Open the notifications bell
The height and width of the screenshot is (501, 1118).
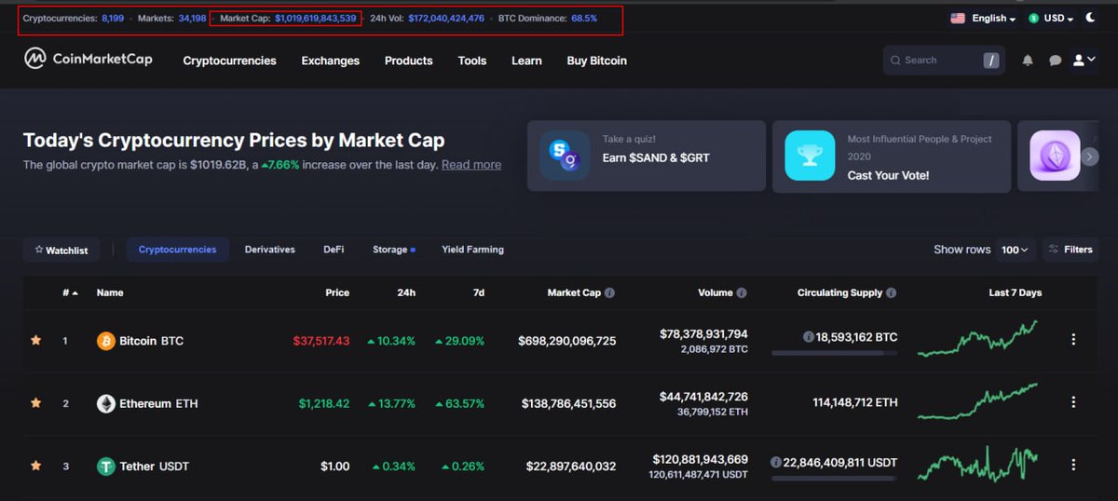point(1028,61)
